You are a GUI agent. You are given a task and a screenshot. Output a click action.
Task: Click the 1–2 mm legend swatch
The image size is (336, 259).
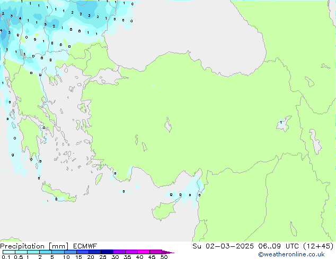coord(33,252)
